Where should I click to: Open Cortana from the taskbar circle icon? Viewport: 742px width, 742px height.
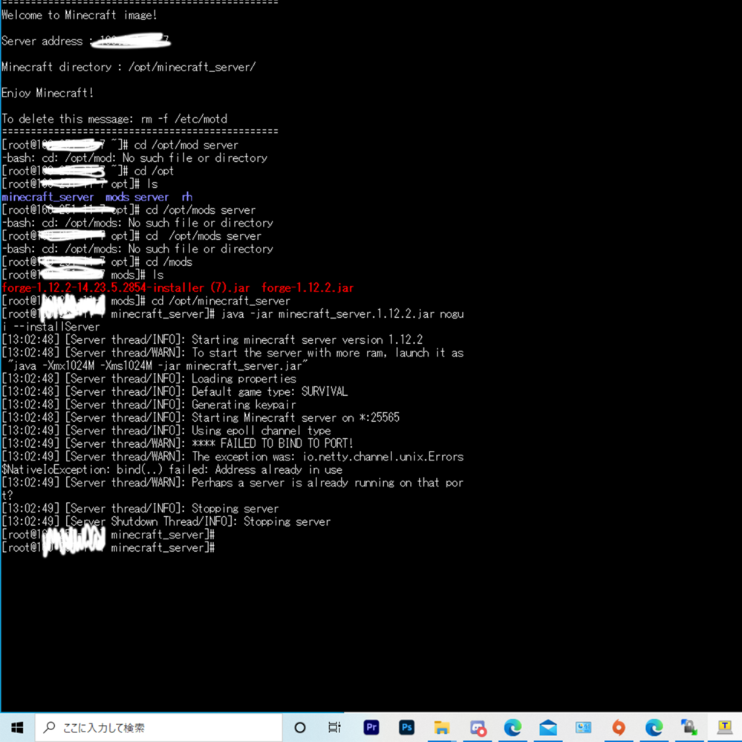click(x=300, y=727)
